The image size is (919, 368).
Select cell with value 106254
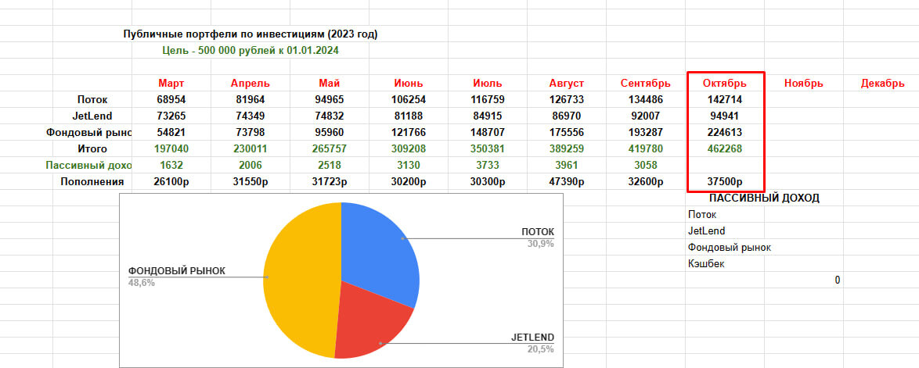pyautogui.click(x=409, y=99)
